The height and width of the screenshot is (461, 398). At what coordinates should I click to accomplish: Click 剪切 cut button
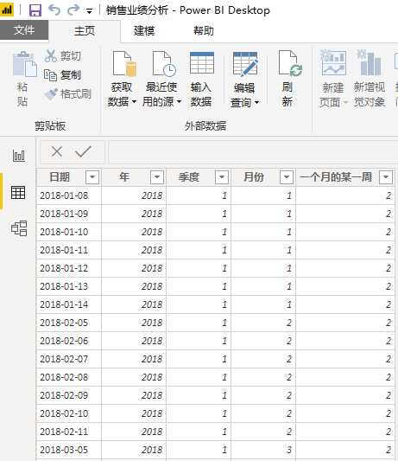62,55
